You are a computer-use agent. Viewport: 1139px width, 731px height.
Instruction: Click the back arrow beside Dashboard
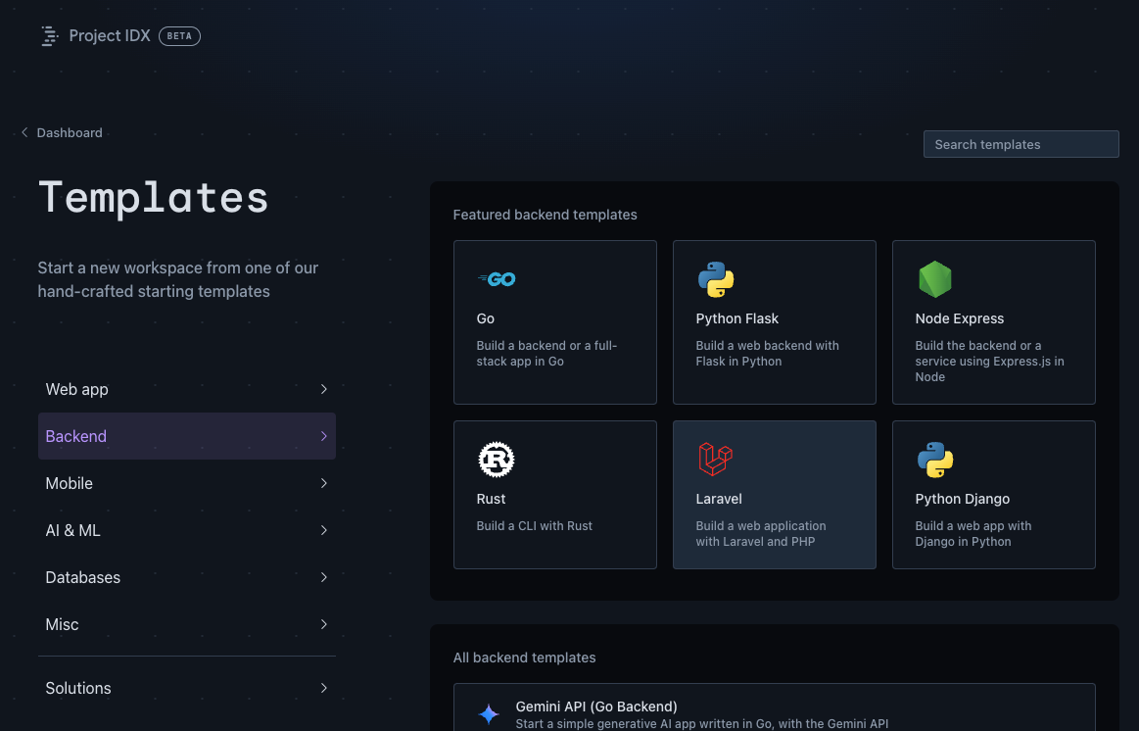[24, 132]
